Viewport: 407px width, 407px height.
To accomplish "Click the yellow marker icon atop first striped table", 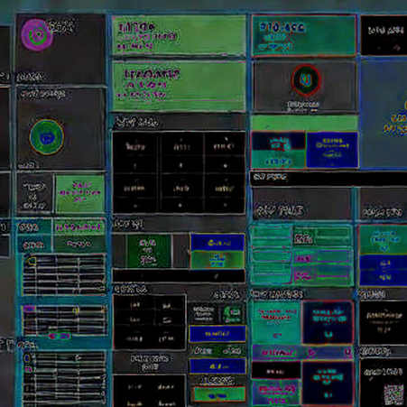I will pyautogui.click(x=31, y=261).
